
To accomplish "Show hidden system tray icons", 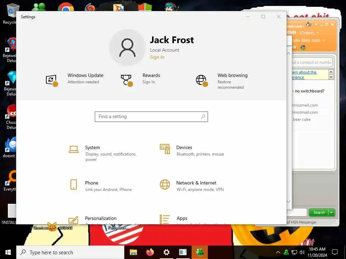I will click(278, 252).
